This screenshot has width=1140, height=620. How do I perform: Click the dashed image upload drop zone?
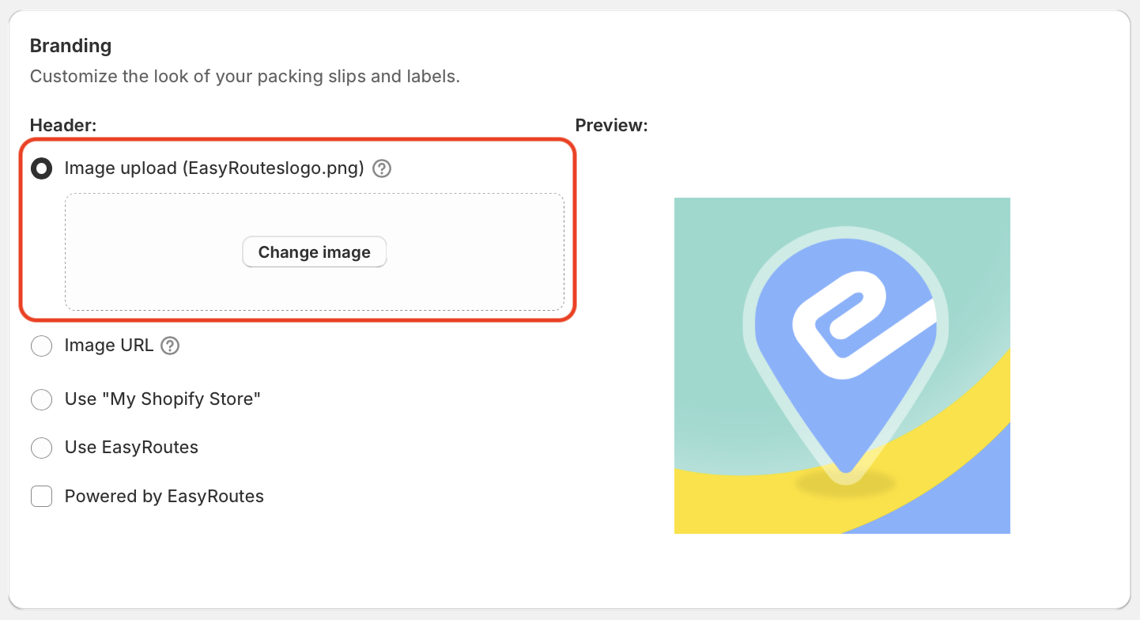tap(315, 251)
